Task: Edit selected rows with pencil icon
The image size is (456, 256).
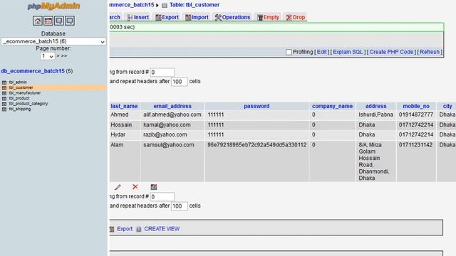Action: 118,187
